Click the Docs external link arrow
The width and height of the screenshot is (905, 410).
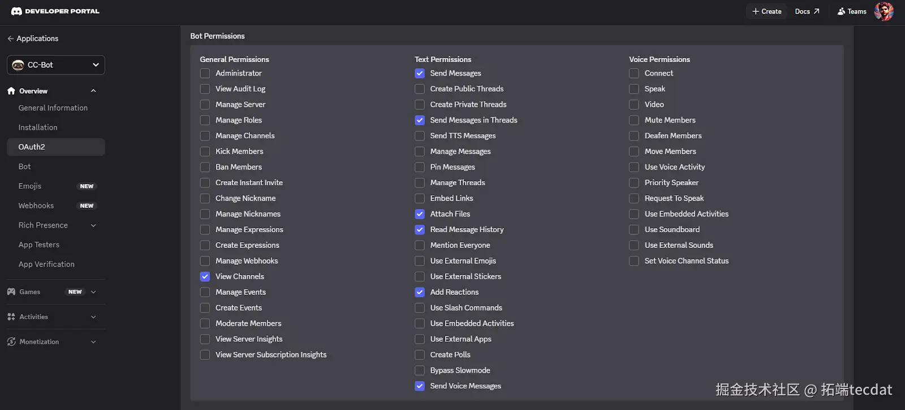tap(816, 11)
